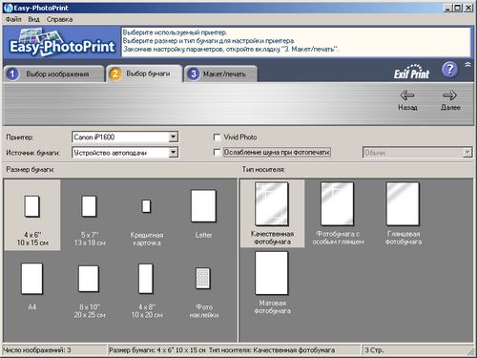Select Качественная фотобумага media type
Screen dimensions: 477x358
coord(272,214)
